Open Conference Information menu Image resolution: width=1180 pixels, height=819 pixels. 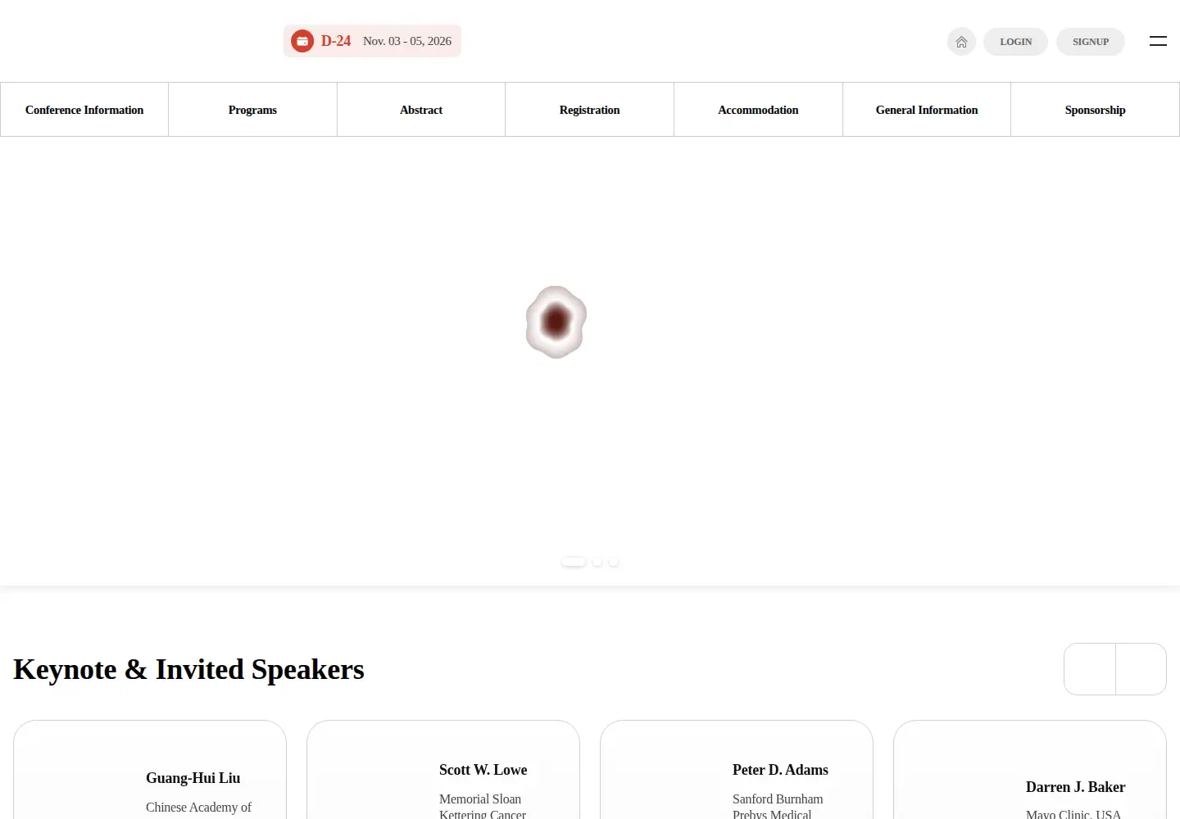pos(84,110)
